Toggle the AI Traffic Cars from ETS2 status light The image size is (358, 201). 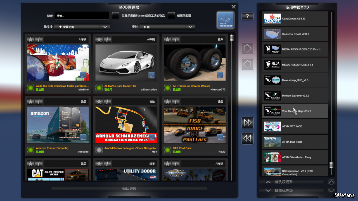coord(99,88)
